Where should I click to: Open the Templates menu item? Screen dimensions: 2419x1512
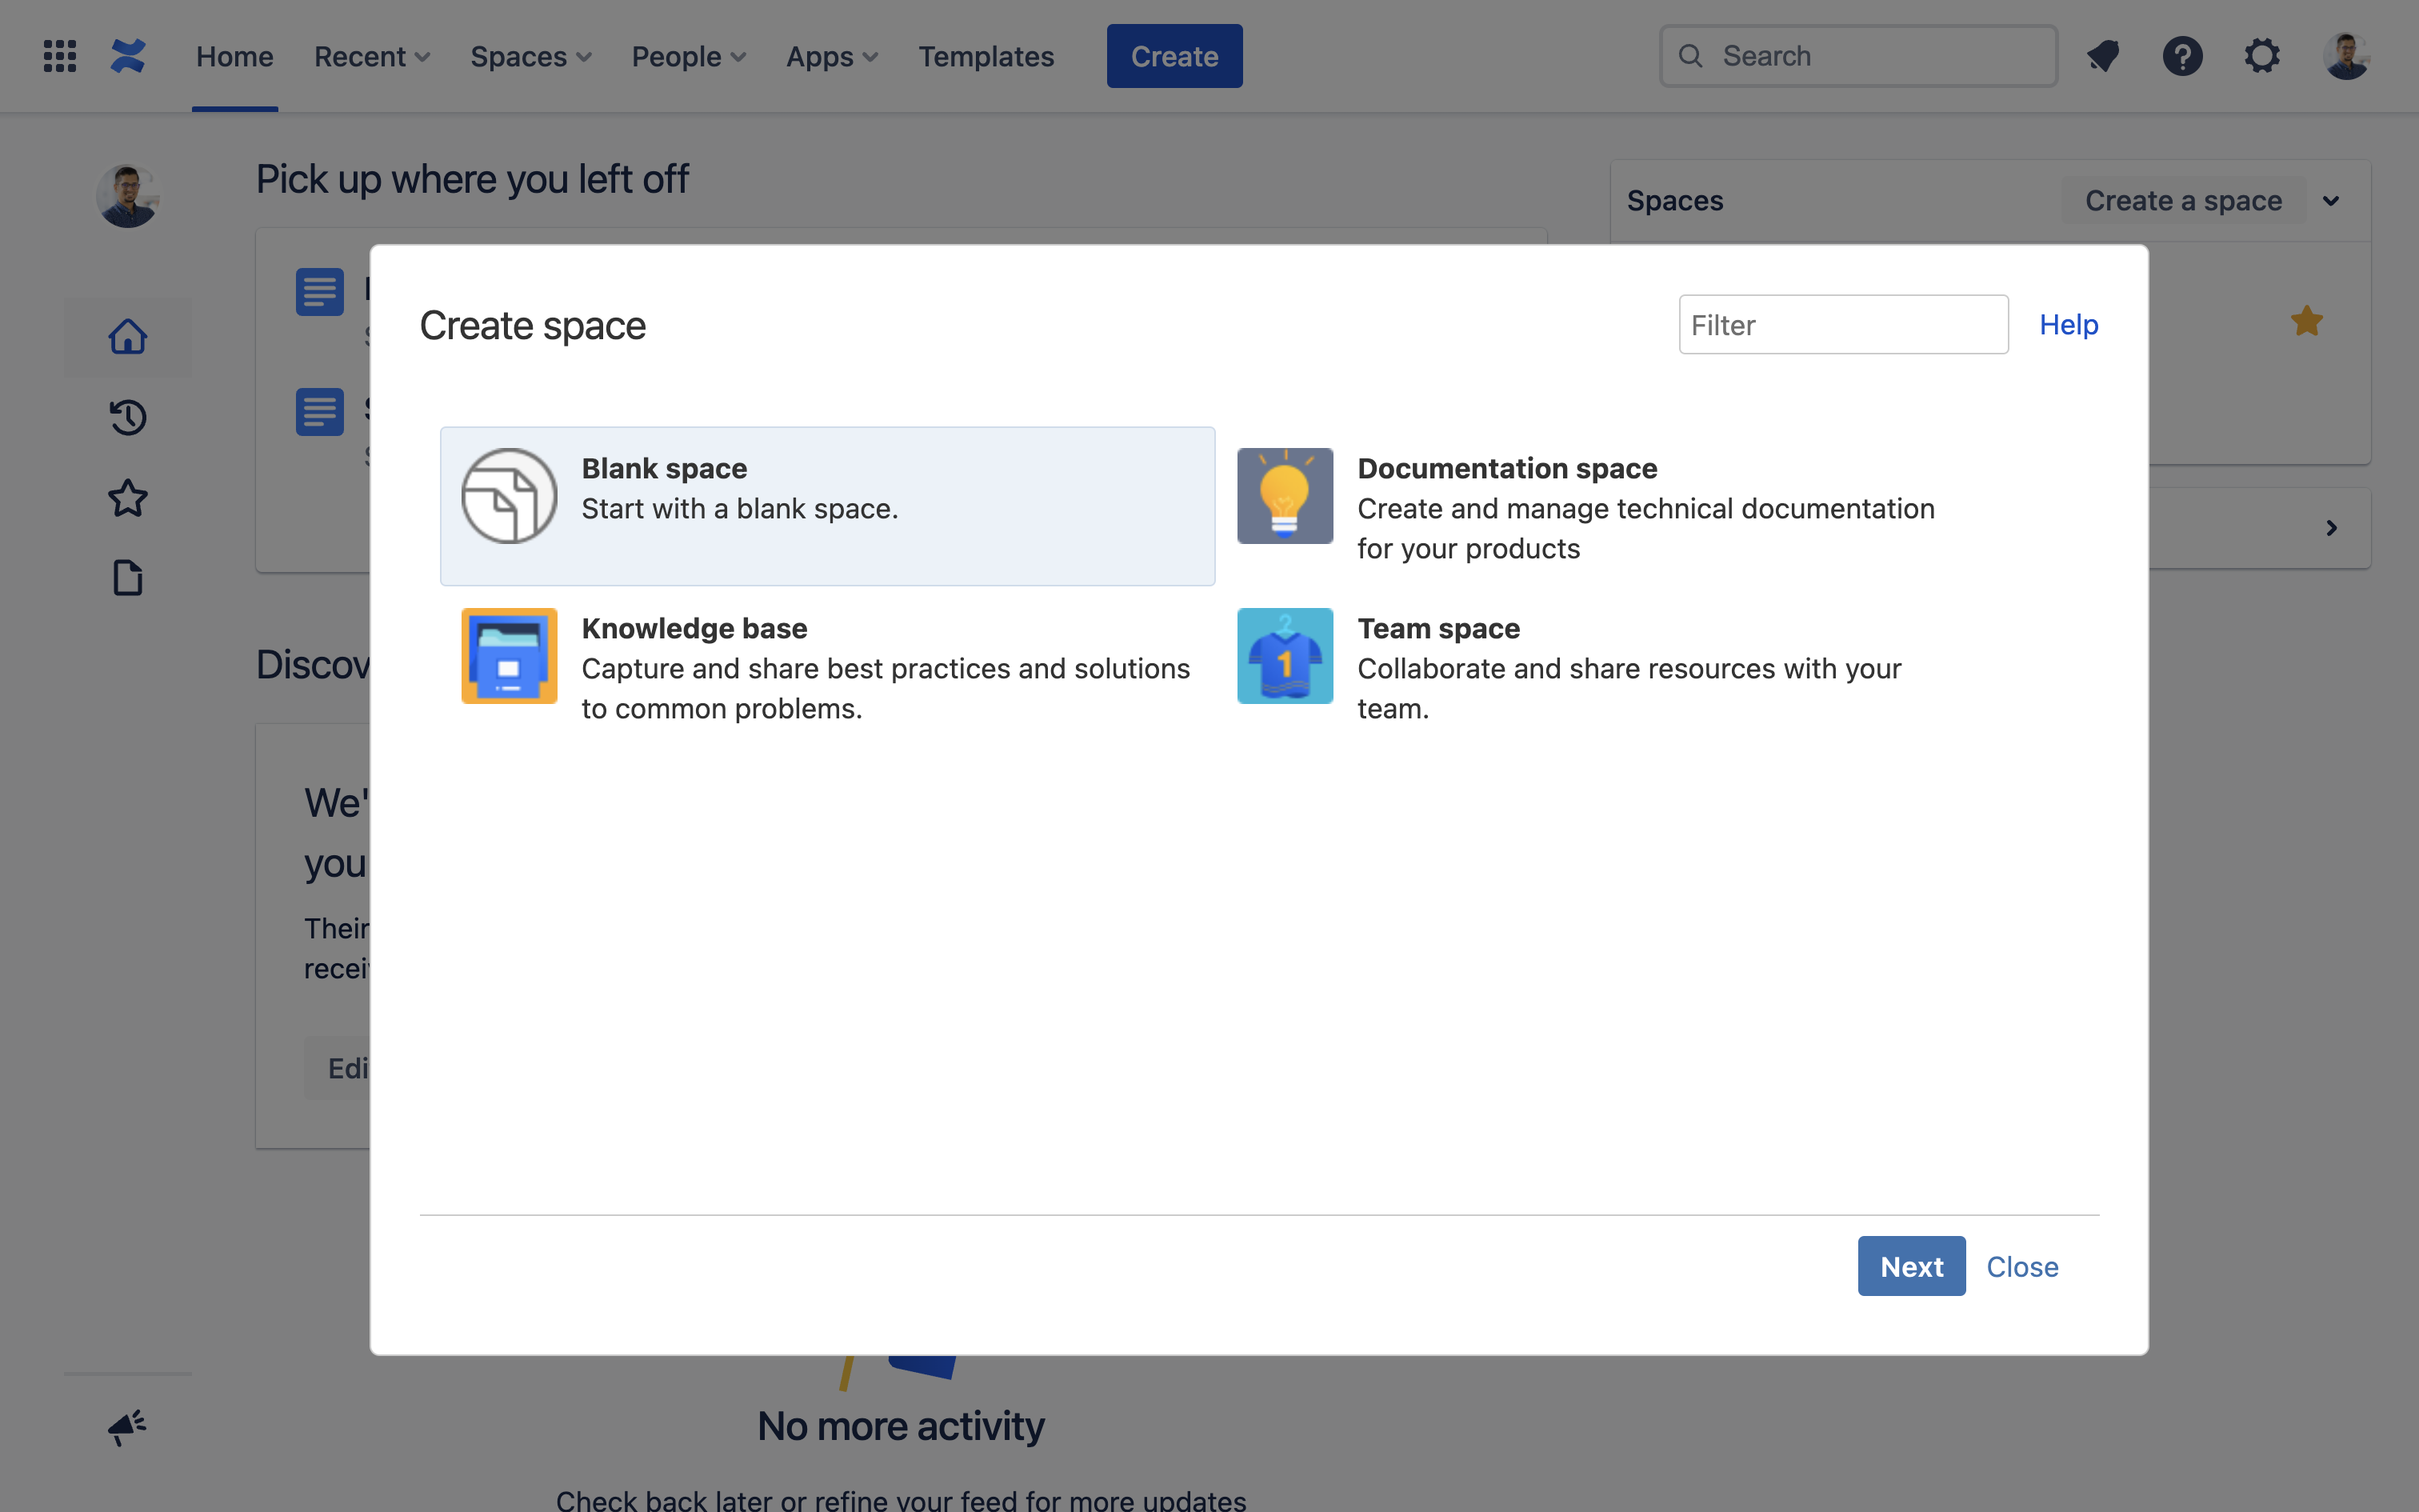986,57
